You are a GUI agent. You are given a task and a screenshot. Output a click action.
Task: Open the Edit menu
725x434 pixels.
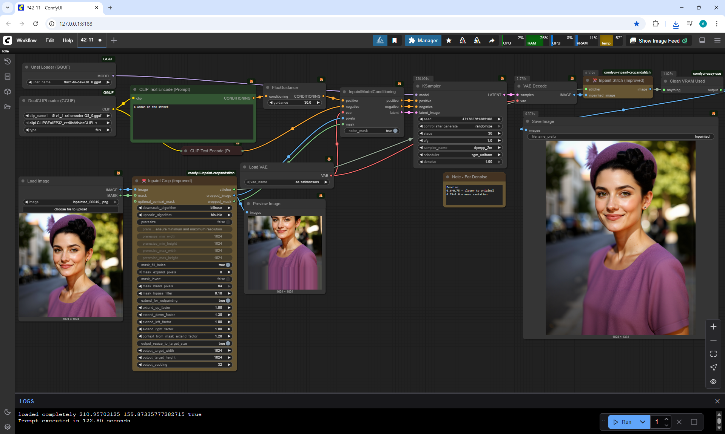tap(49, 40)
